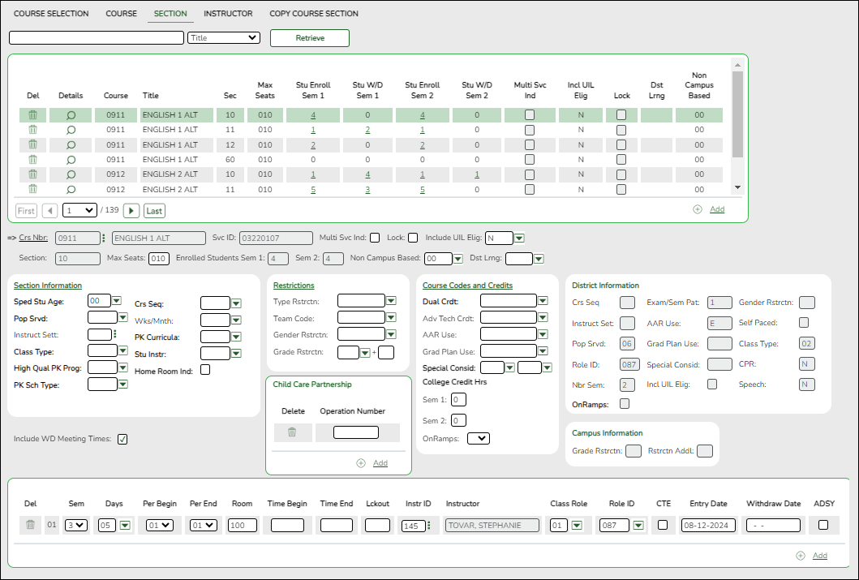Switch to the INSTRUCTOR tab
The width and height of the screenshot is (859, 580).
point(228,13)
